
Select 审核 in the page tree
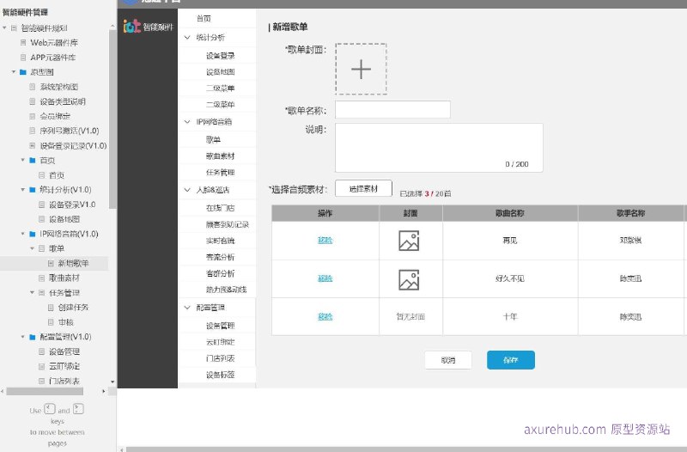[x=66, y=322]
